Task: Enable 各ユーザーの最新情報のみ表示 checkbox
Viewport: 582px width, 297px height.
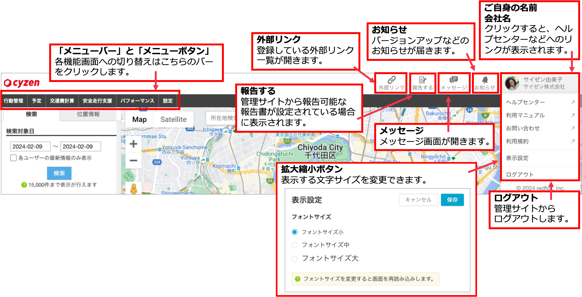Action: coord(14,158)
